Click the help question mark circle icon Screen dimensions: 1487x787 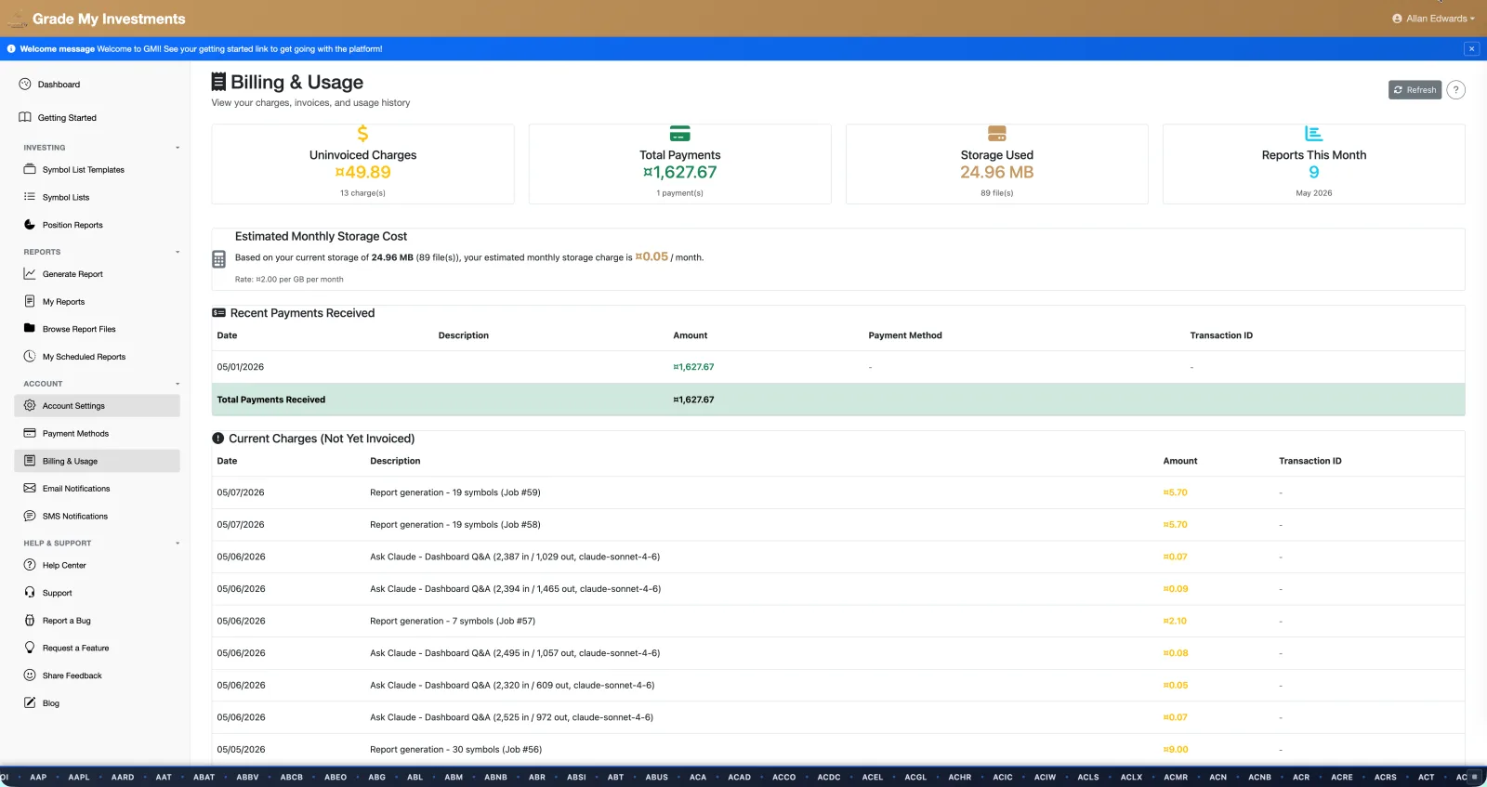click(x=1456, y=90)
